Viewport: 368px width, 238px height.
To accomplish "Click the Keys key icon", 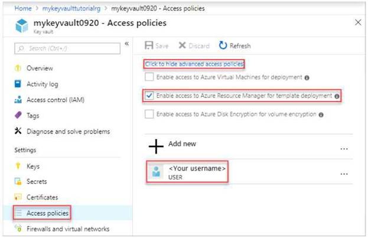I will click(x=18, y=166).
